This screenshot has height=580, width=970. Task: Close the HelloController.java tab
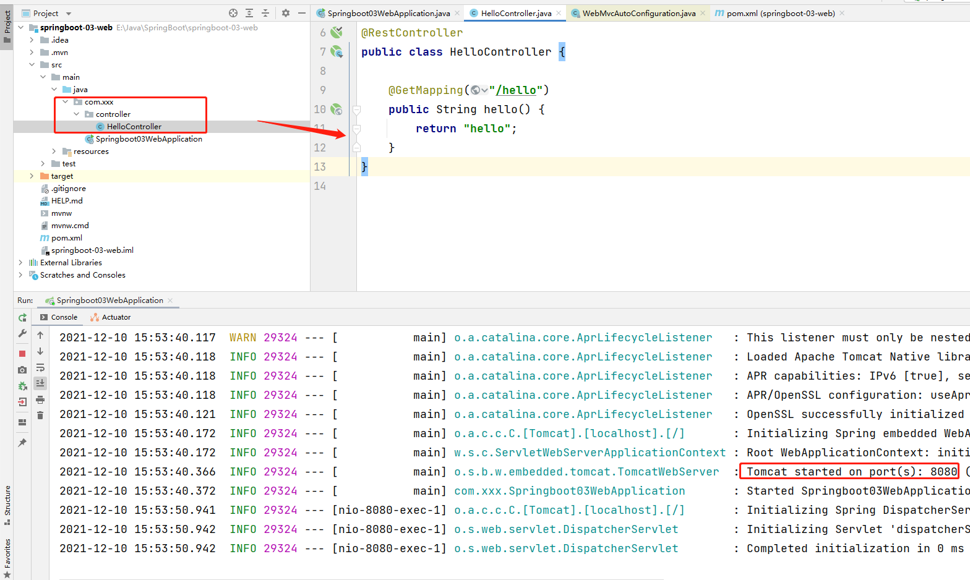559,13
